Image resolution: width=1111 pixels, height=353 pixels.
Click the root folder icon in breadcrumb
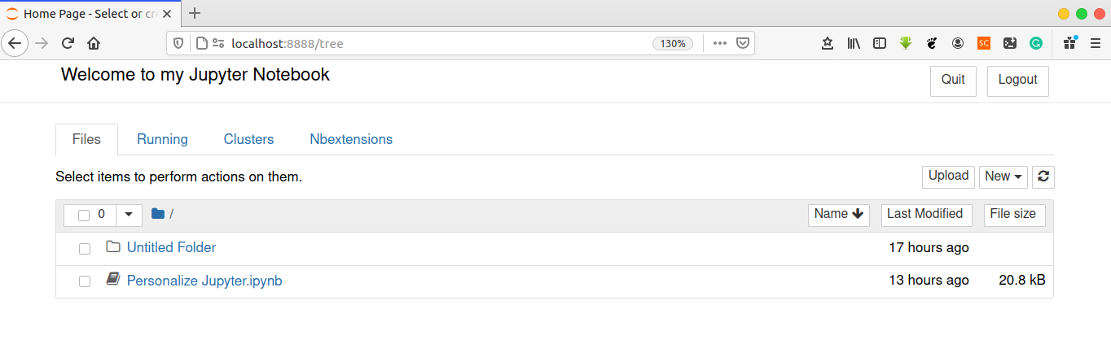[x=158, y=214]
